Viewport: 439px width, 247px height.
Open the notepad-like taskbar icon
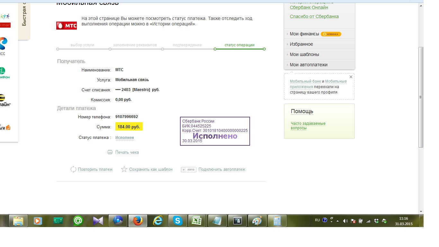coord(217,221)
